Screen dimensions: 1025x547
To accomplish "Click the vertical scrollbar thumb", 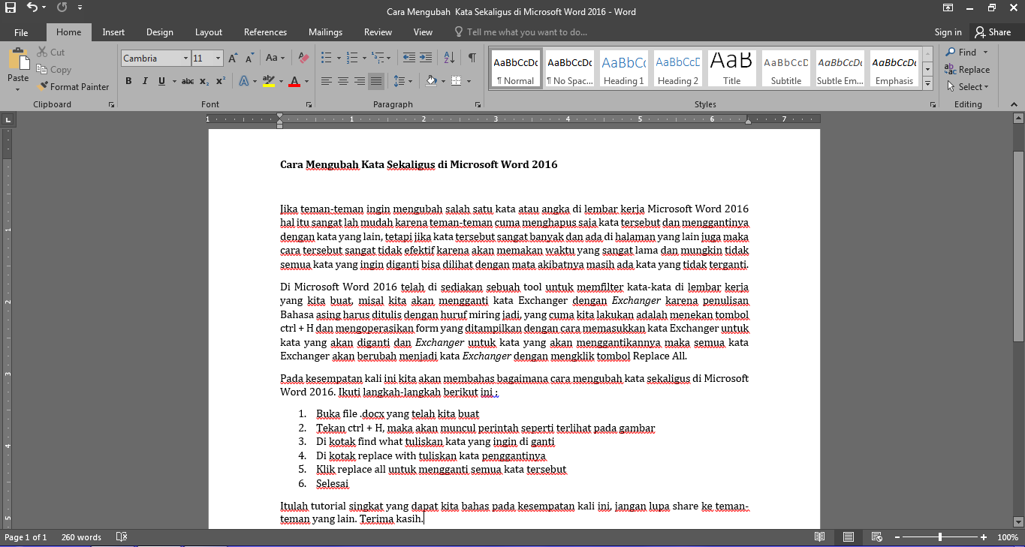I will [x=1019, y=246].
